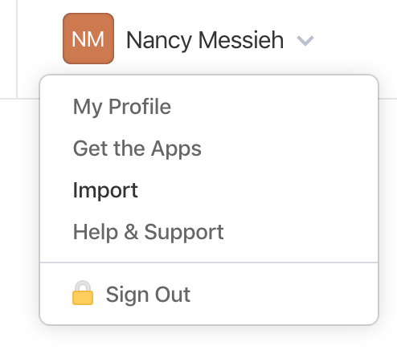Screen dimensions: 397x350
Task: Select Get the Apps menu entry
Action: click(x=137, y=149)
